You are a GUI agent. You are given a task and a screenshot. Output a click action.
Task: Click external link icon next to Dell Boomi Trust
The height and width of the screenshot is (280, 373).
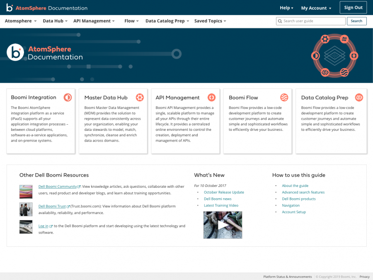click(x=68, y=206)
